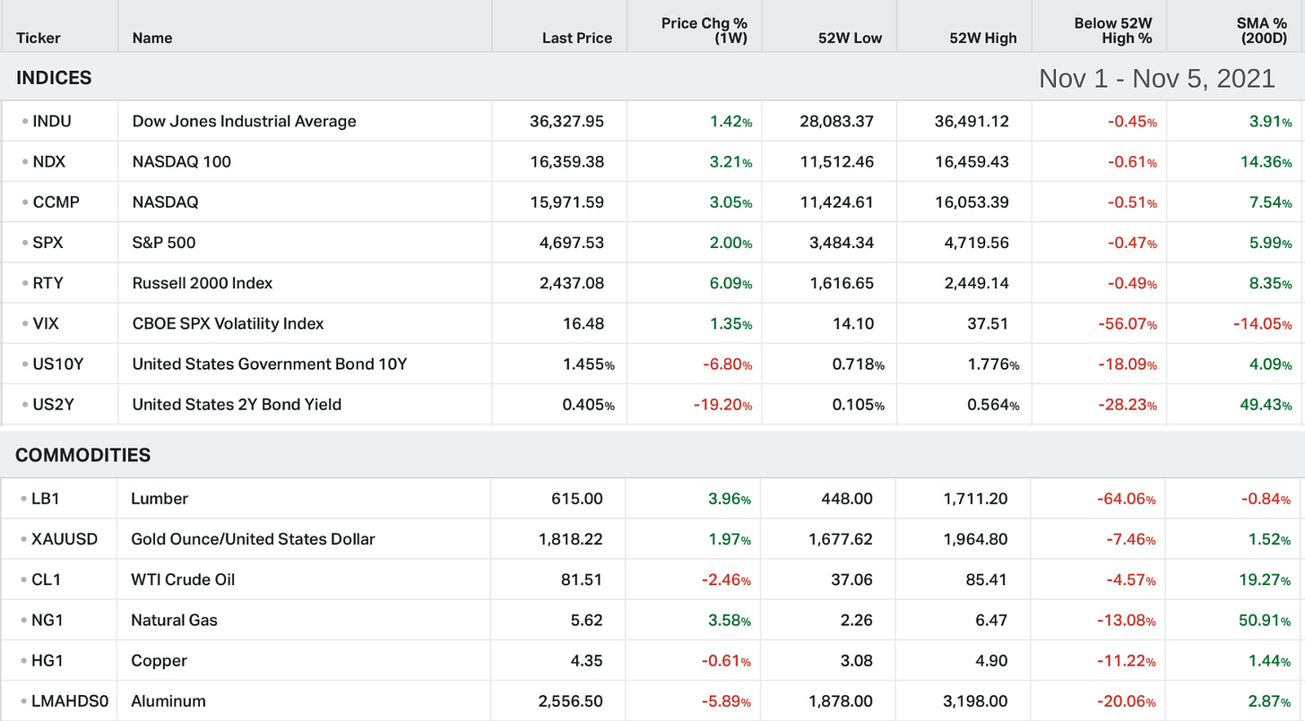The image size is (1305, 721).
Task: Select the Aluminum name cell
Action: tap(168, 700)
